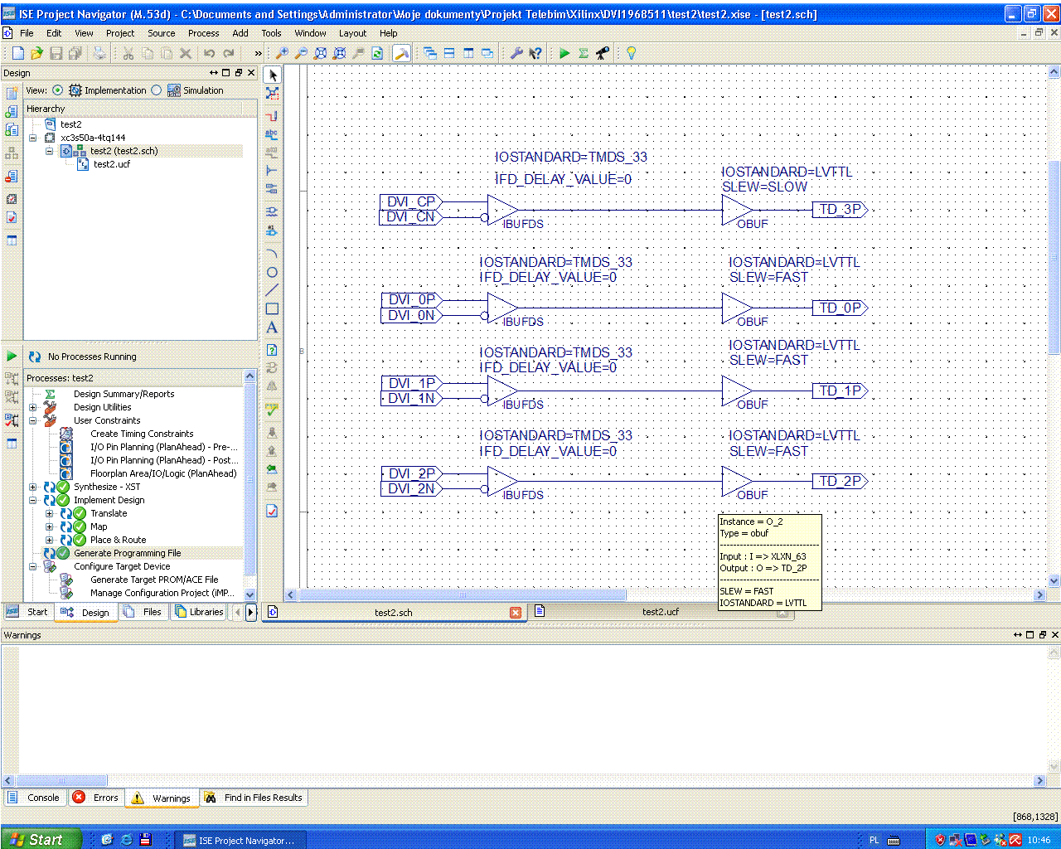1061x849 pixels.
Task: Expand the Synthesize - XST node
Action: (x=33, y=487)
